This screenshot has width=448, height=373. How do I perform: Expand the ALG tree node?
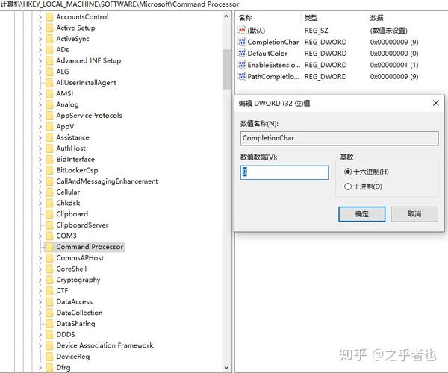point(40,72)
